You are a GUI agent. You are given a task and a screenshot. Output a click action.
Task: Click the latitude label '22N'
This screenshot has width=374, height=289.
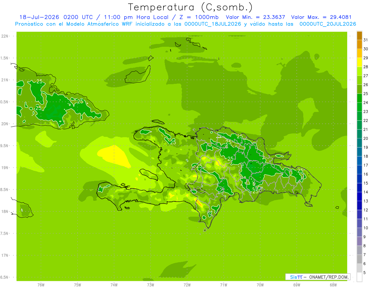pyautogui.click(x=5, y=36)
